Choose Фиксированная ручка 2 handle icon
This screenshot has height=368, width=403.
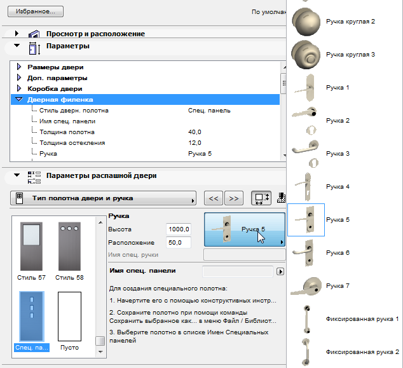click(306, 352)
